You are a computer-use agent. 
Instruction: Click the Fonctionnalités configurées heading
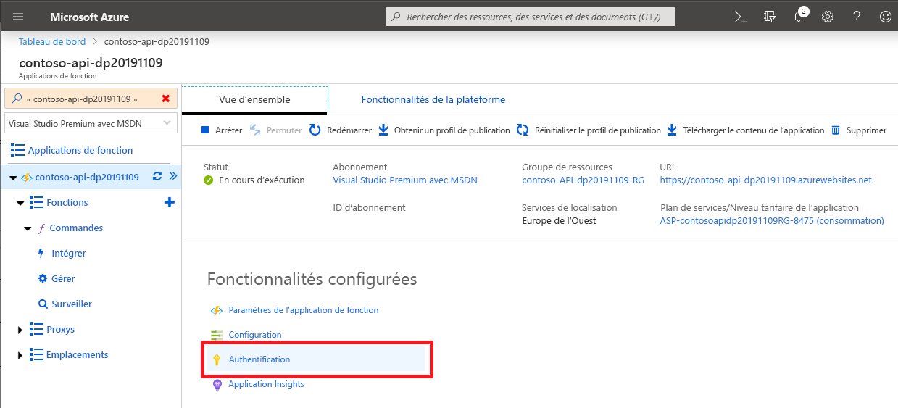point(312,279)
